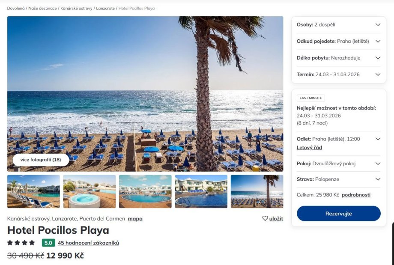
Task: Open the Strava Polopenze meal dropdown
Action: tap(338, 179)
